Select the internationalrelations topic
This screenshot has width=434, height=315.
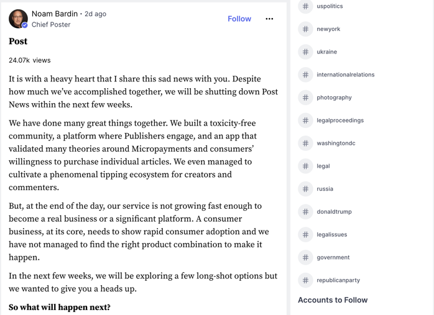click(345, 75)
